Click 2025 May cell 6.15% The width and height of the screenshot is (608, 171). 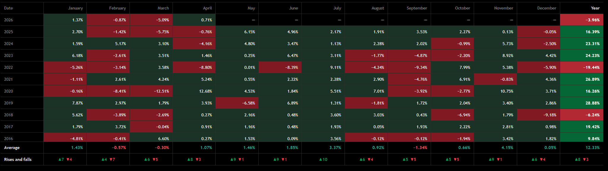coord(237,32)
